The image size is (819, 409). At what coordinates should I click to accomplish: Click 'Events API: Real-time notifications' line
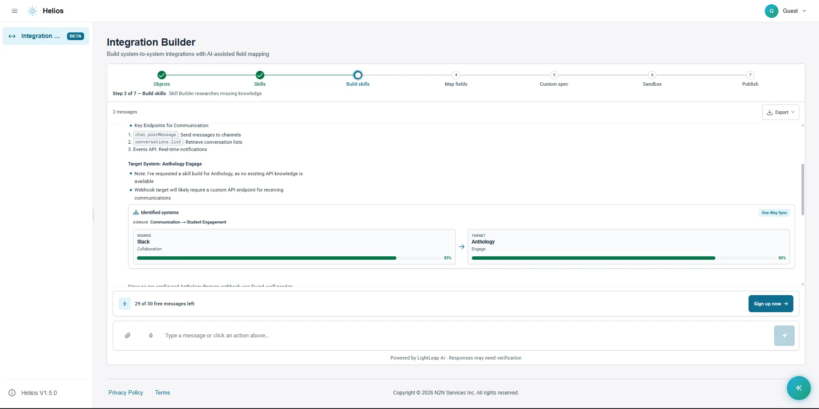[x=170, y=149]
